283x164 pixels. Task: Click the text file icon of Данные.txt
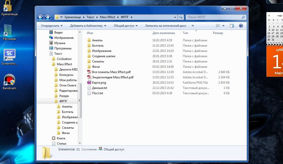(x=89, y=88)
